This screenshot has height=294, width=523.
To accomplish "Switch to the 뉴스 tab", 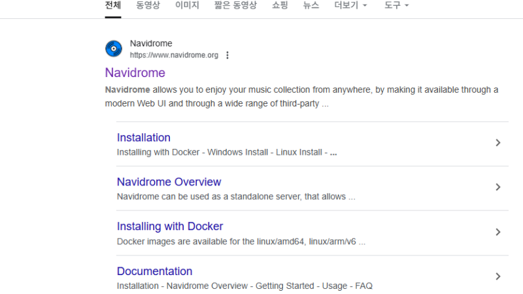I will point(311,5).
